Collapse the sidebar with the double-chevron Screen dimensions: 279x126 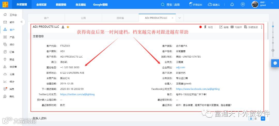[x=21, y=22]
